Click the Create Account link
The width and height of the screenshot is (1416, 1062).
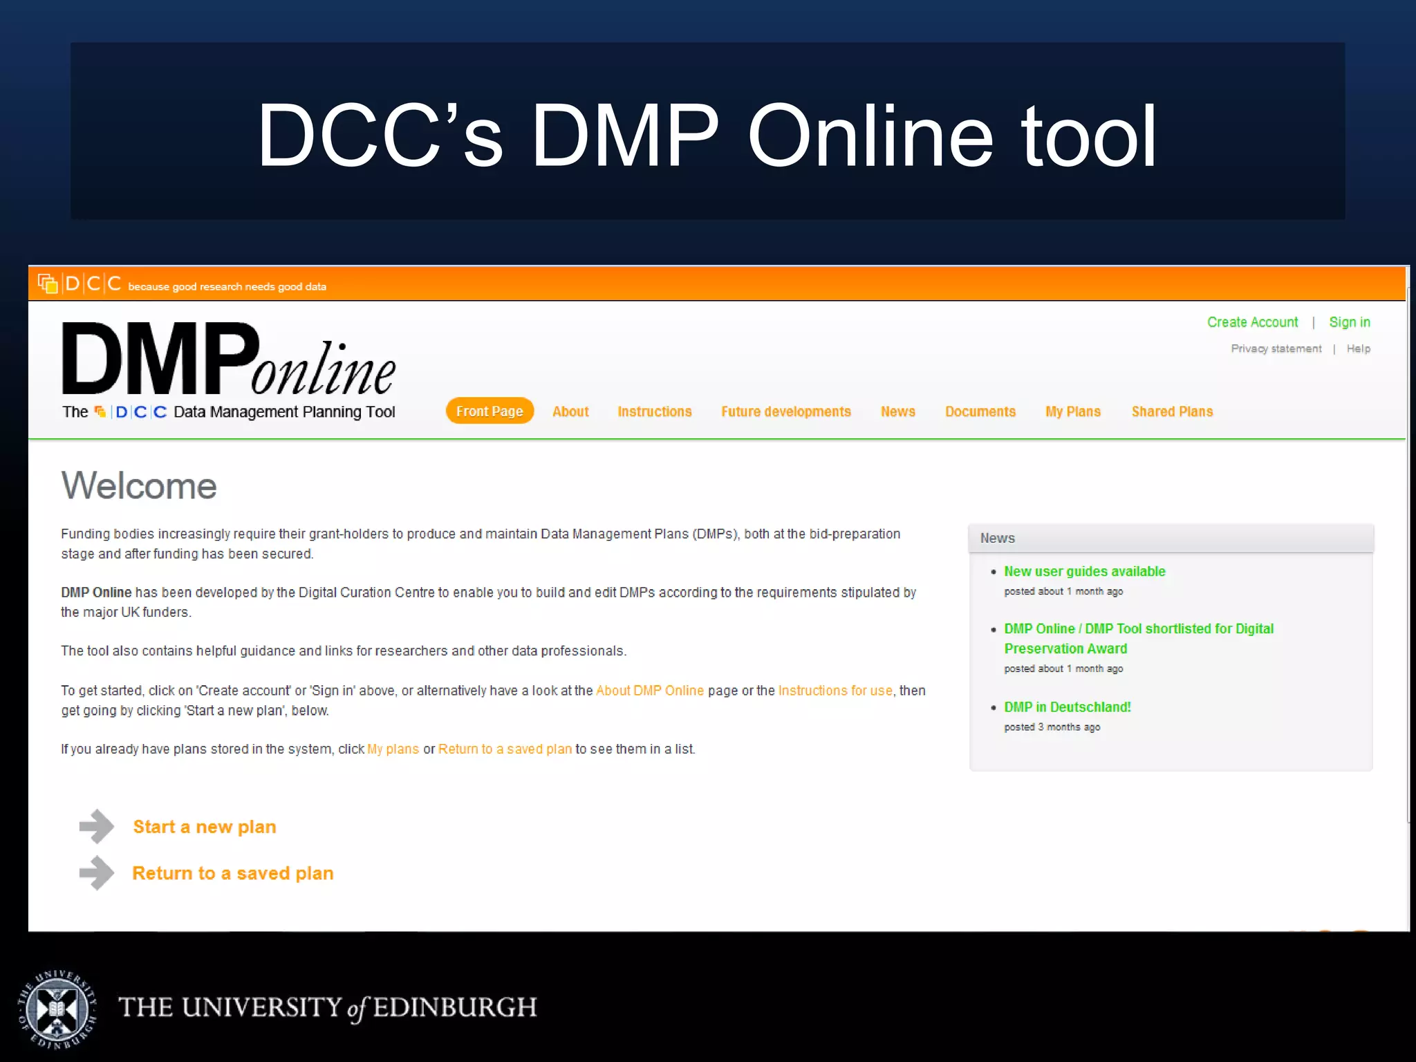click(x=1253, y=322)
